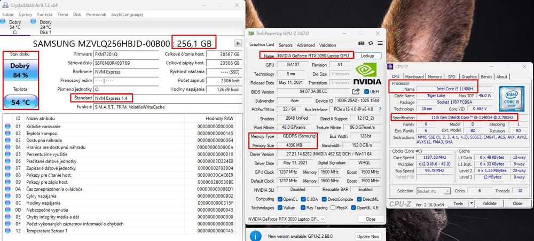
Task: Click the Intel Core i5 logo in CPU-Z
Action: point(512,98)
